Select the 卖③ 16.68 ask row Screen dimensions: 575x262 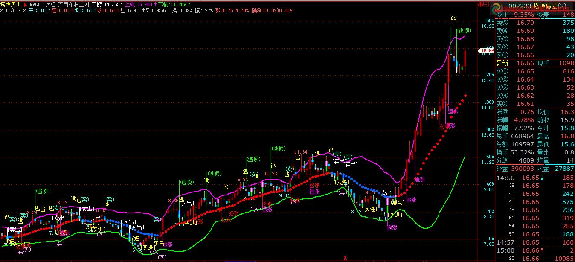tap(535, 39)
